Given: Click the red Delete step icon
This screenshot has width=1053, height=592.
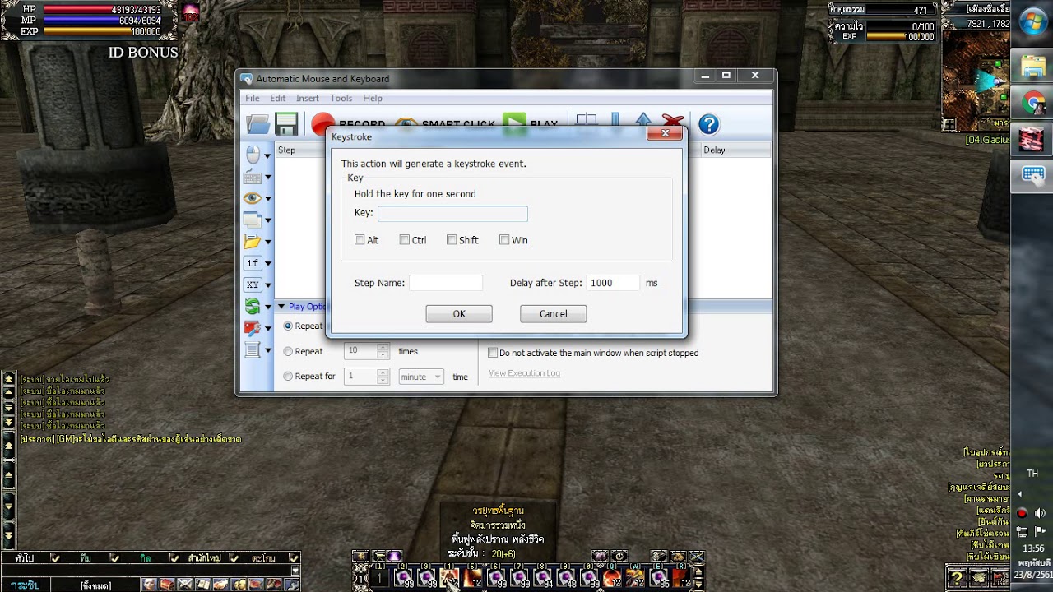Looking at the screenshot, I should click(x=673, y=121).
